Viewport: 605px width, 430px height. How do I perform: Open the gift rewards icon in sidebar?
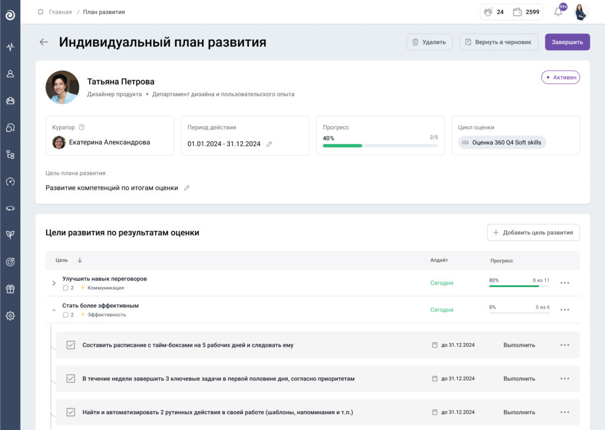pyautogui.click(x=10, y=288)
